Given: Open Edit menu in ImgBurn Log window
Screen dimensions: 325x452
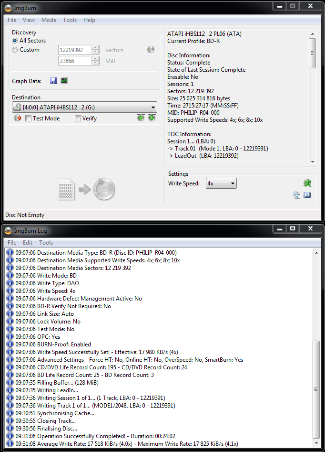Looking at the screenshot, I should click(x=28, y=242).
